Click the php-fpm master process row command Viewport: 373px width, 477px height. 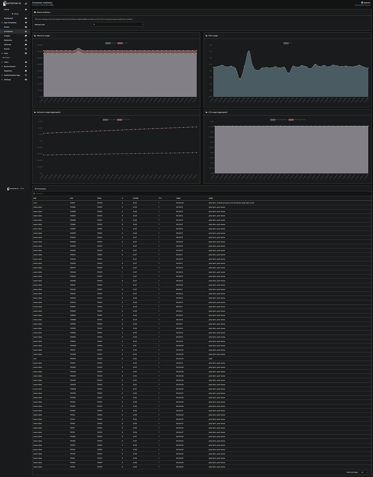click(231, 203)
